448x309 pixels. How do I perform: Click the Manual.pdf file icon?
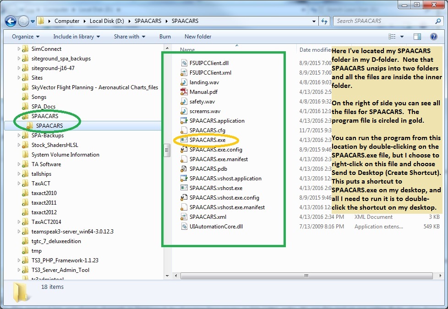(x=184, y=92)
